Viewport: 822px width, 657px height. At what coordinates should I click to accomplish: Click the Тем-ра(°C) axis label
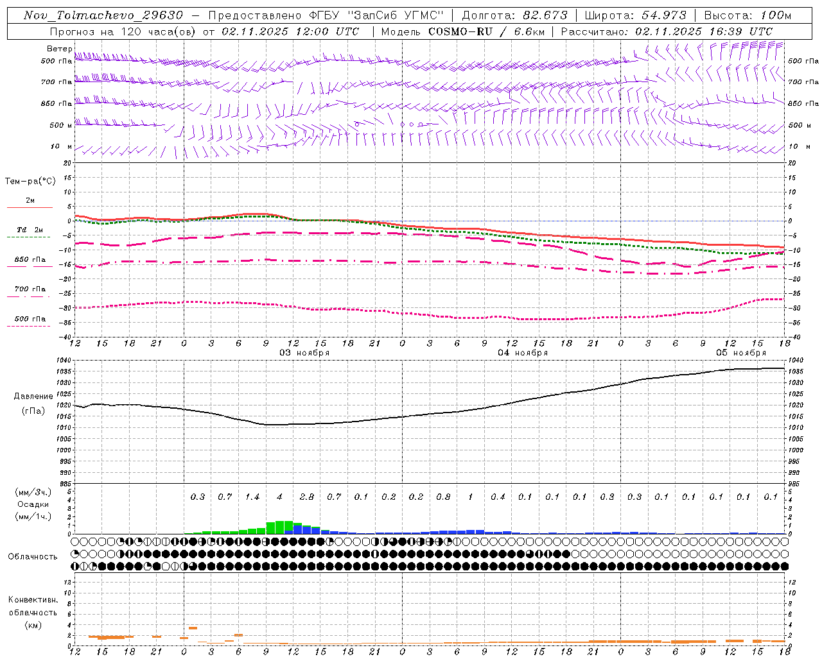30,182
